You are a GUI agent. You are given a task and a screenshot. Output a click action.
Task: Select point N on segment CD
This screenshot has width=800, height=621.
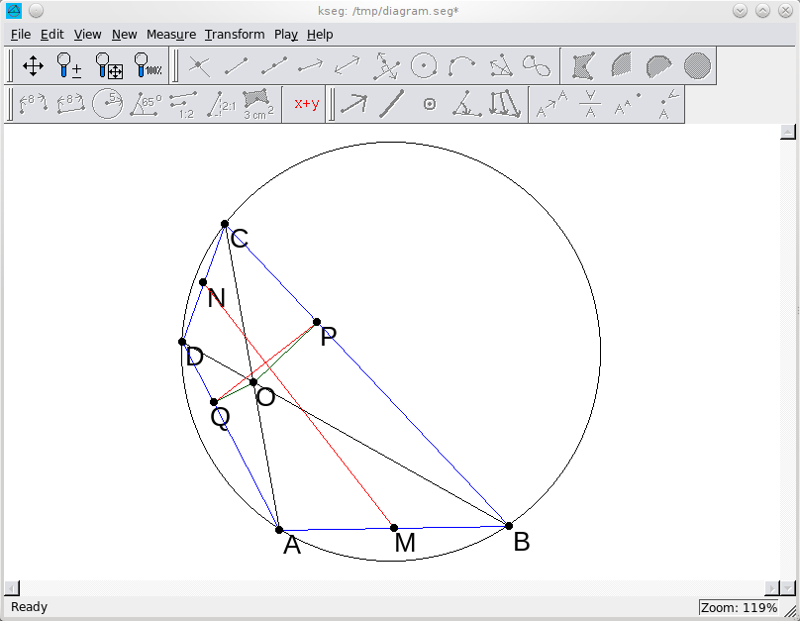(x=203, y=282)
